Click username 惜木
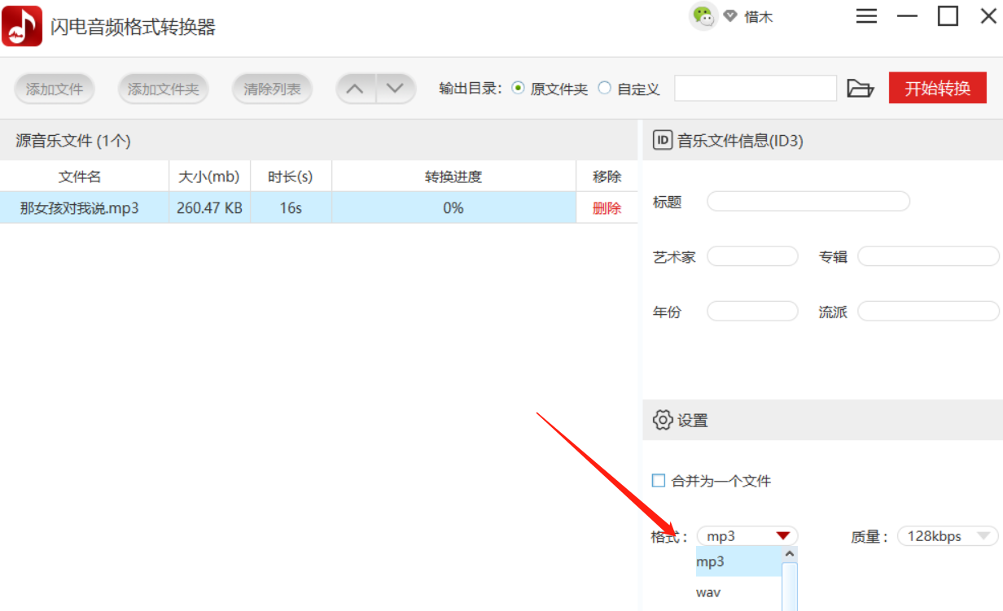The height and width of the screenshot is (611, 1003). (x=759, y=17)
